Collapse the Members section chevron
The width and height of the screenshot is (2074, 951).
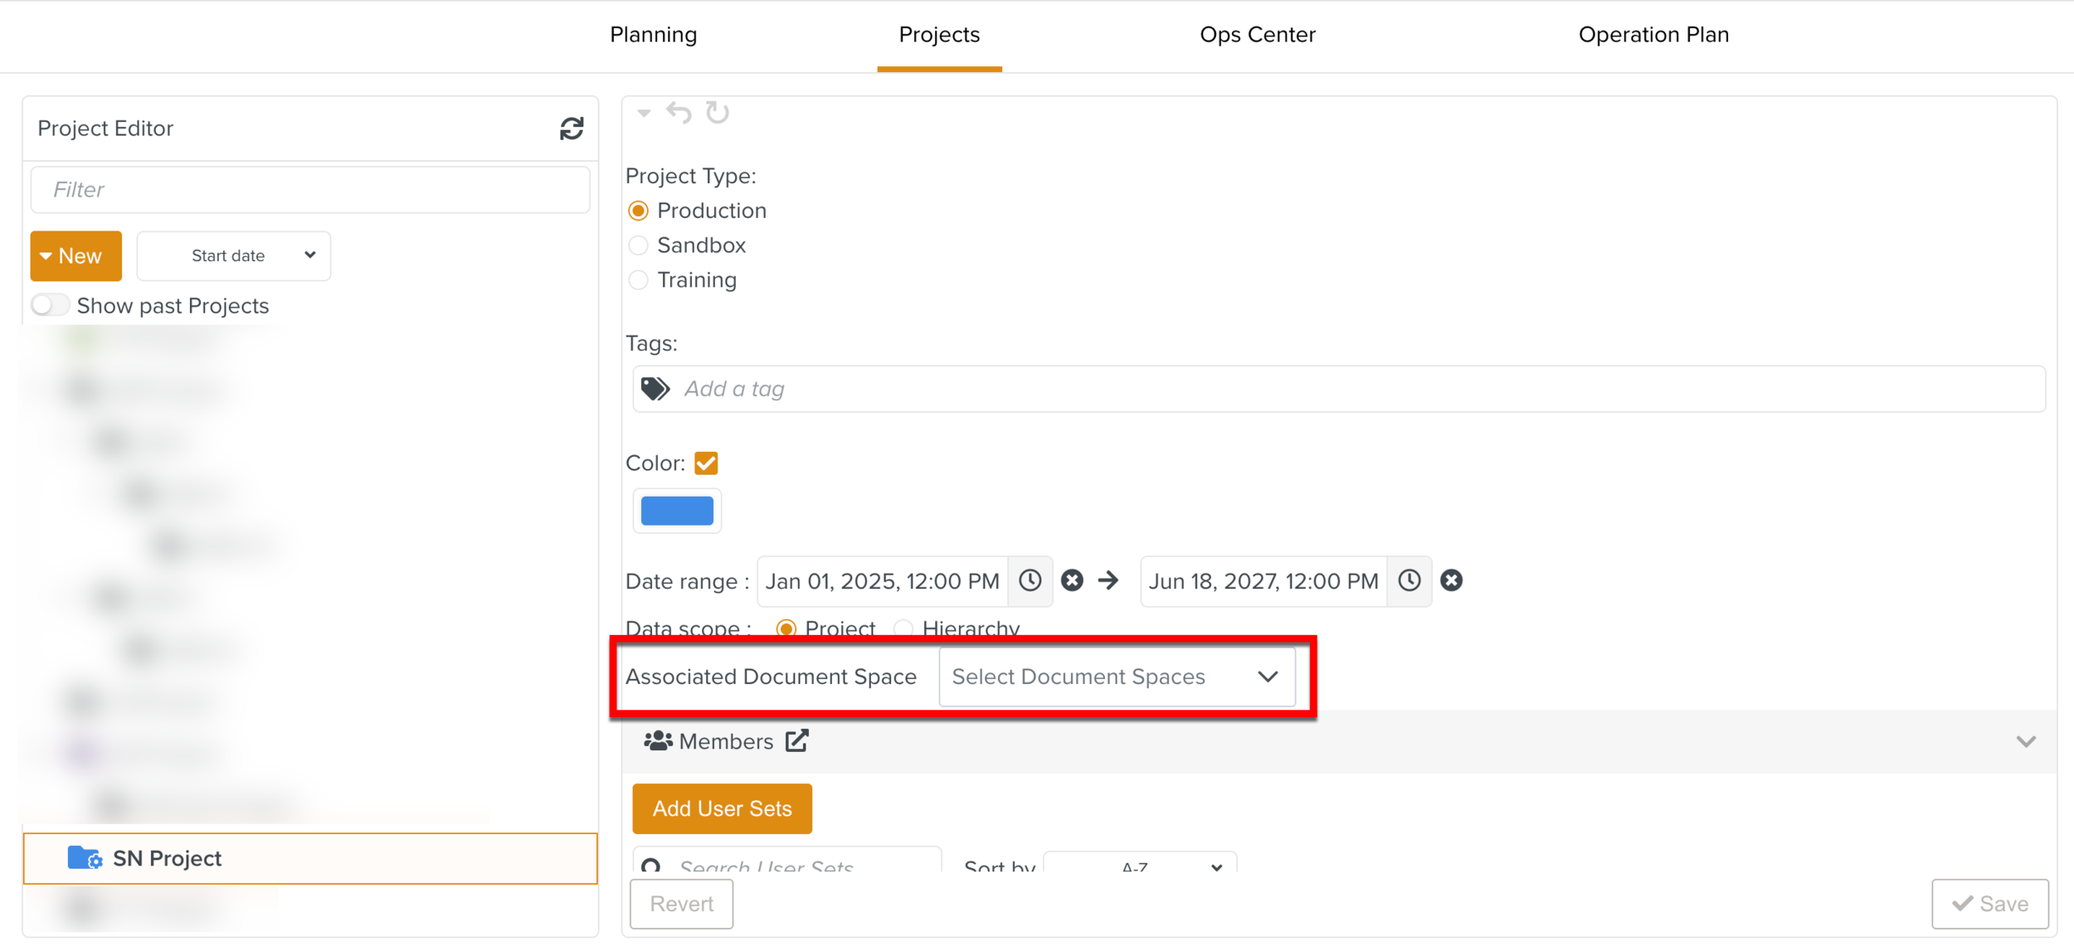2025,741
